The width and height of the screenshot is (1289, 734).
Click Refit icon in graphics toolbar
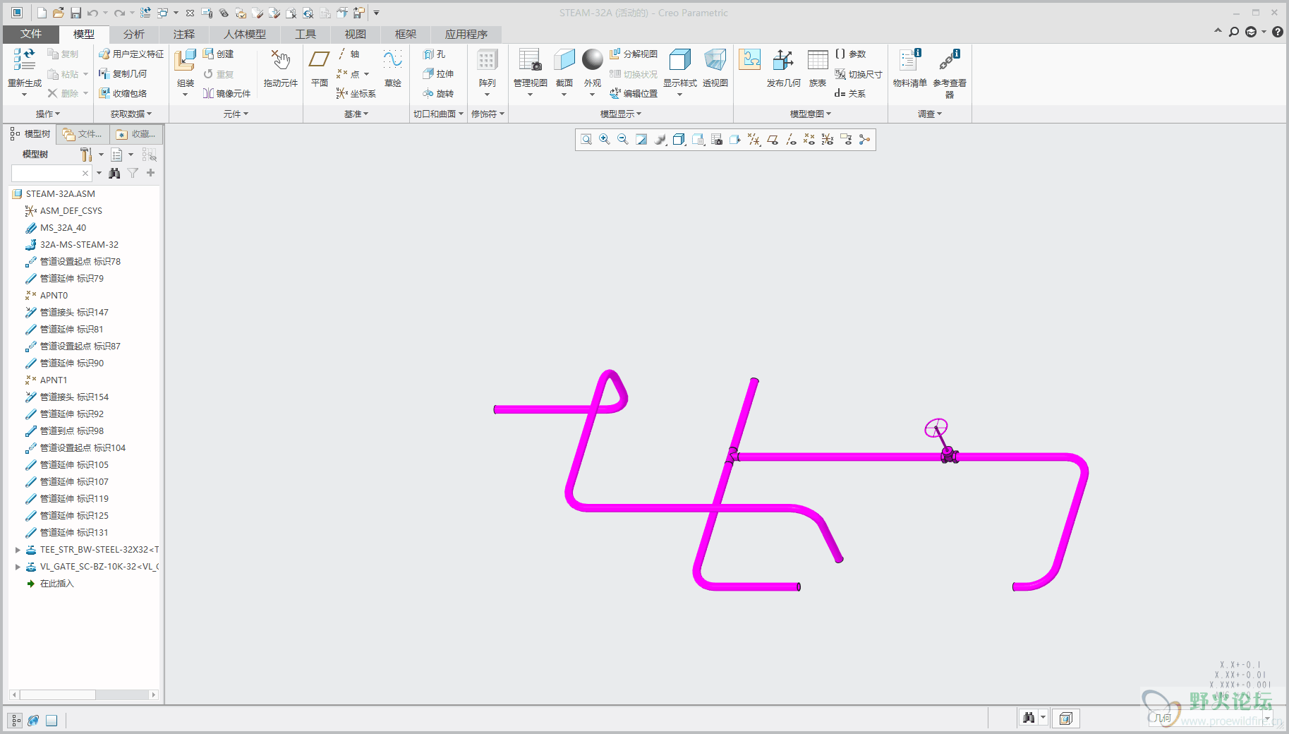tap(586, 140)
